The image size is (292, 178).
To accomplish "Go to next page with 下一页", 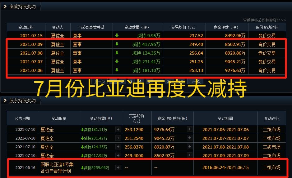I will tap(195, 82).
